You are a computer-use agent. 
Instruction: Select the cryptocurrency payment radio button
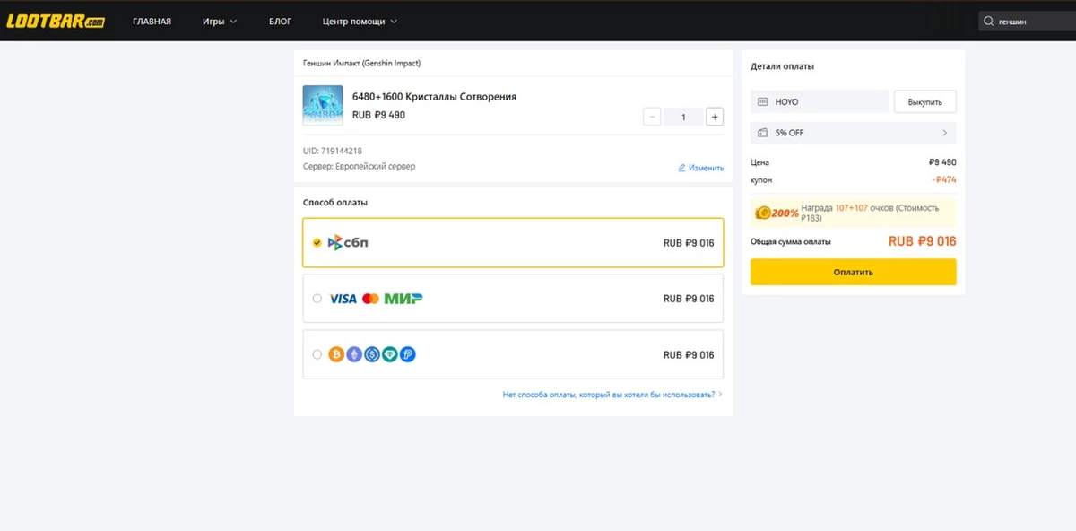[317, 354]
